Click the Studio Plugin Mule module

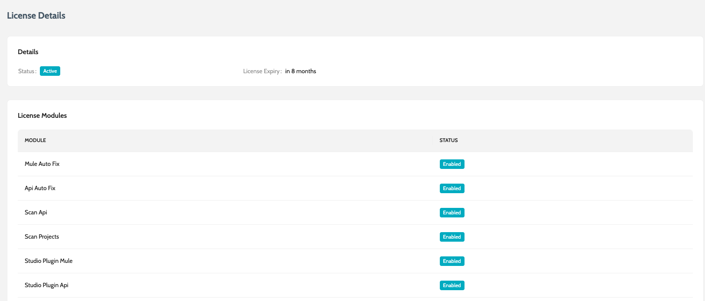49,261
